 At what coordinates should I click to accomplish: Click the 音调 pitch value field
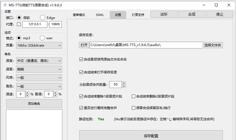(49, 94)
